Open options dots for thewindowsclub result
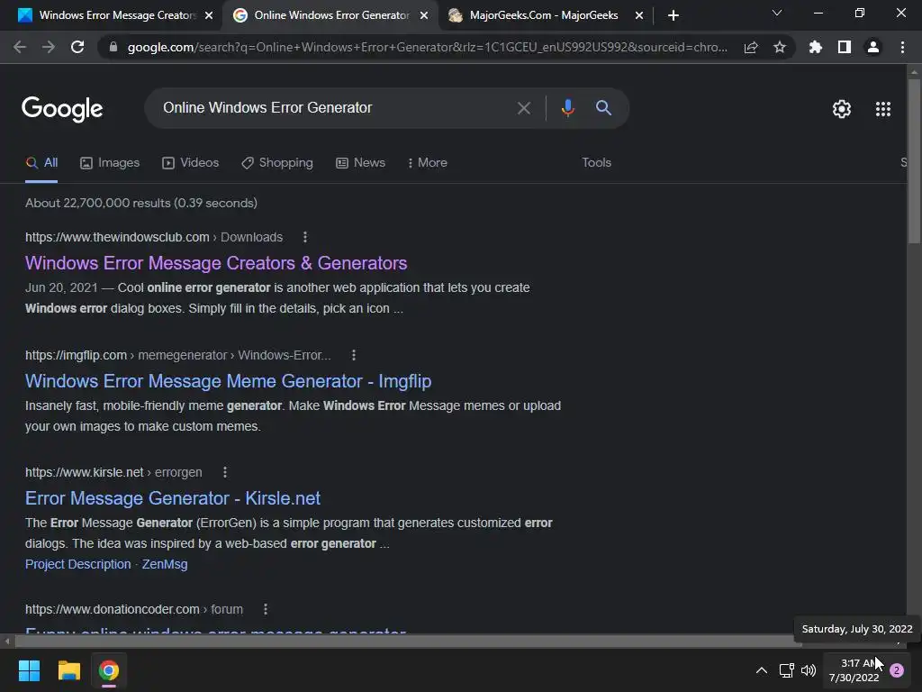The width and height of the screenshot is (922, 692). point(304,237)
